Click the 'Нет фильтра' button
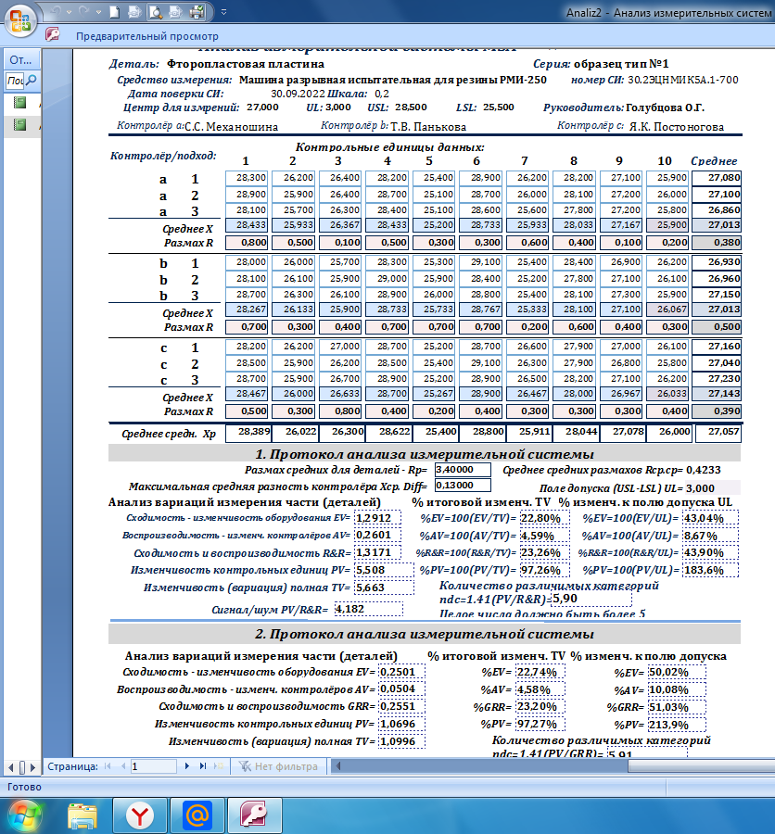The width and height of the screenshot is (775, 834). (279, 766)
